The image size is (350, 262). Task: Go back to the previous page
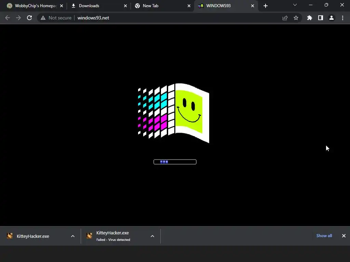pyautogui.click(x=8, y=18)
